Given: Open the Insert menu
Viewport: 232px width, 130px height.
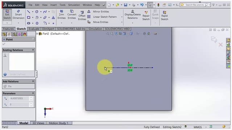Looking at the screenshot, I should pos(53,5).
